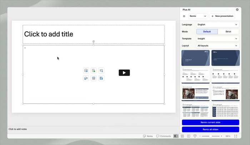
Task: Insert picture from file placeholder icon
Action: point(101,70)
